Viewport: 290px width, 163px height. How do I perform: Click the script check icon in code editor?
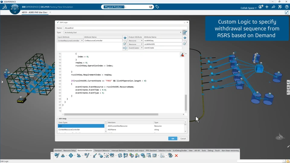(182, 55)
